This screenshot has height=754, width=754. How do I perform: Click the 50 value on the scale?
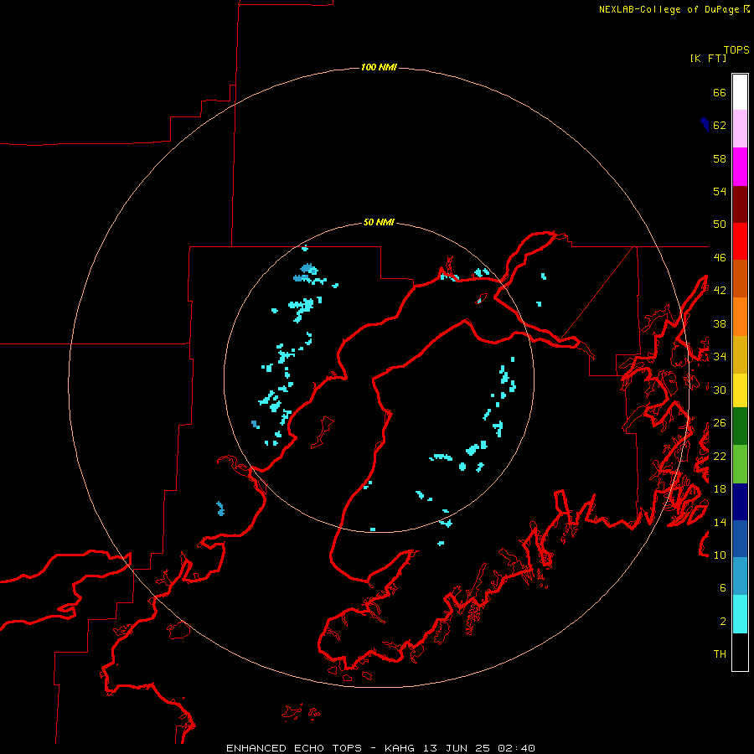[720, 225]
